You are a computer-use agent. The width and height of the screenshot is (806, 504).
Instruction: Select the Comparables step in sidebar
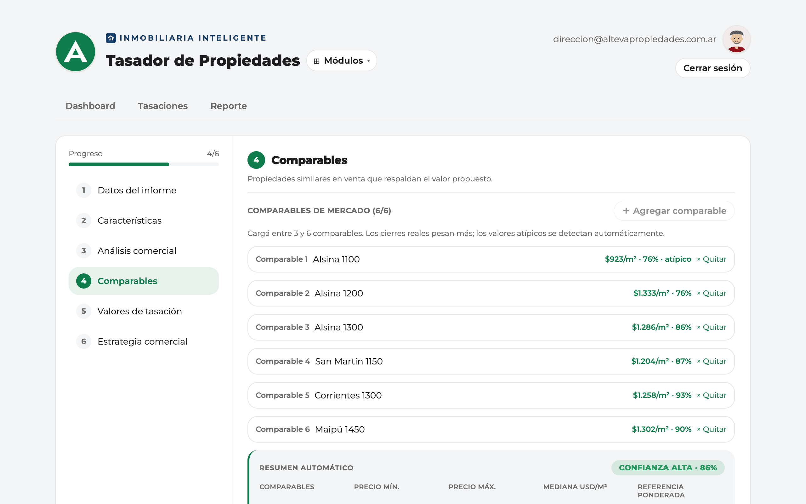coord(144,281)
